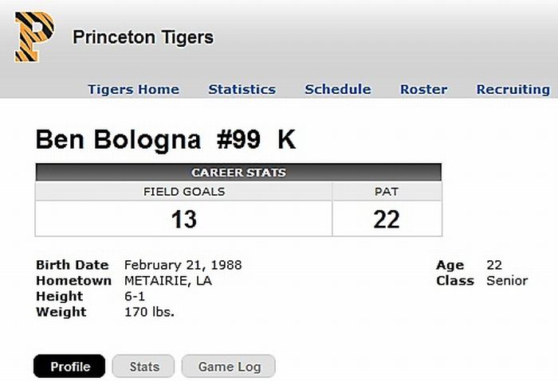Image resolution: width=558 pixels, height=381 pixels.
Task: View the team Roster page
Action: pyautogui.click(x=423, y=89)
